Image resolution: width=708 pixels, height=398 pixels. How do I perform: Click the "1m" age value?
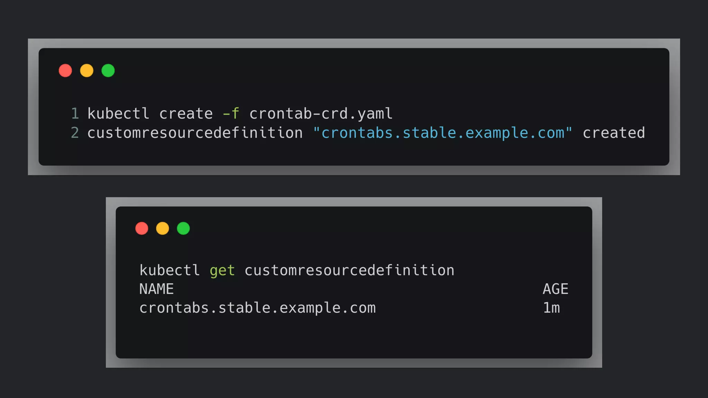point(551,308)
